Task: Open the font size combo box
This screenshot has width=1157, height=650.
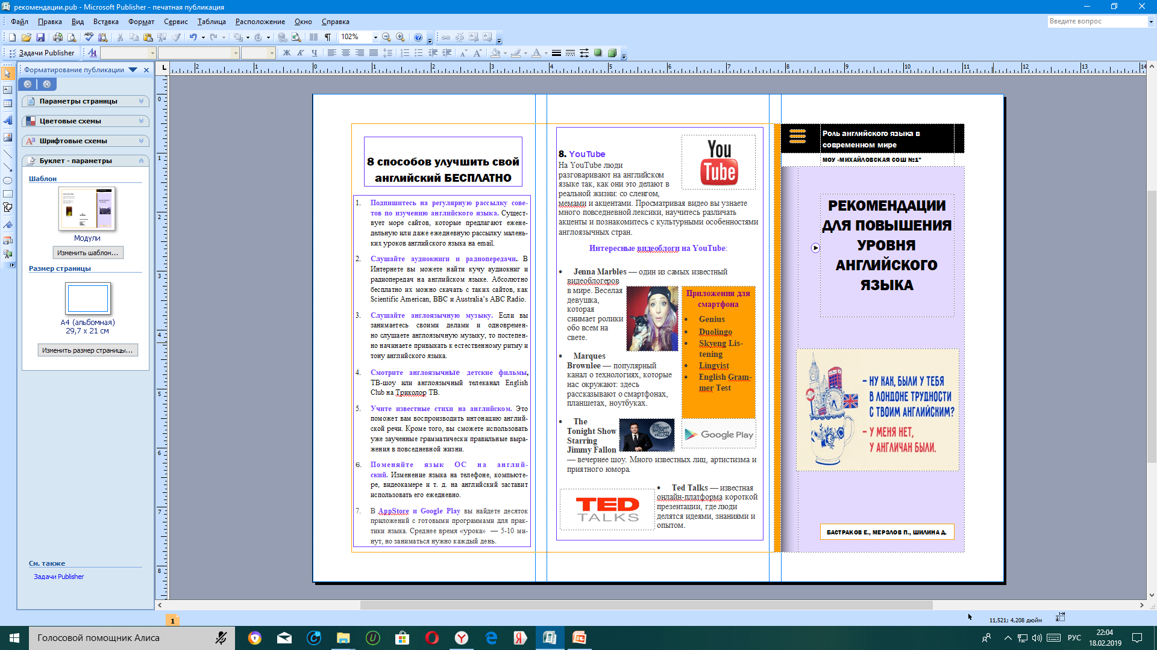Action: 258,53
